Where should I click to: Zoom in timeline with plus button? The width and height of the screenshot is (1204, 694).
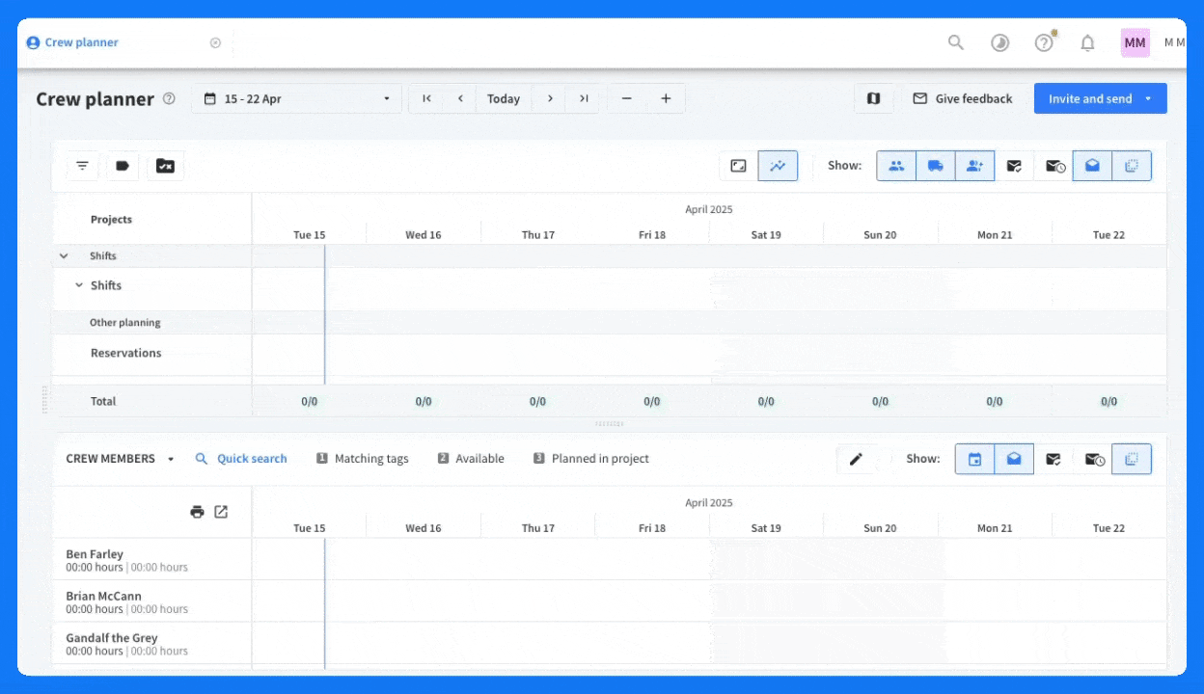pyautogui.click(x=666, y=98)
